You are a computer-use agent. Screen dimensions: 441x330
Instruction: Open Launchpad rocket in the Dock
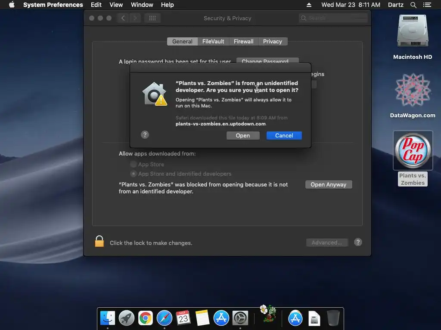(127, 318)
